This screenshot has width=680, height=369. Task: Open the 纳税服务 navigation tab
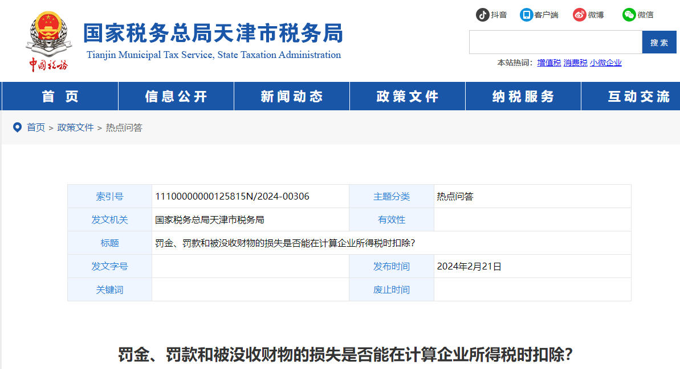pyautogui.click(x=523, y=96)
